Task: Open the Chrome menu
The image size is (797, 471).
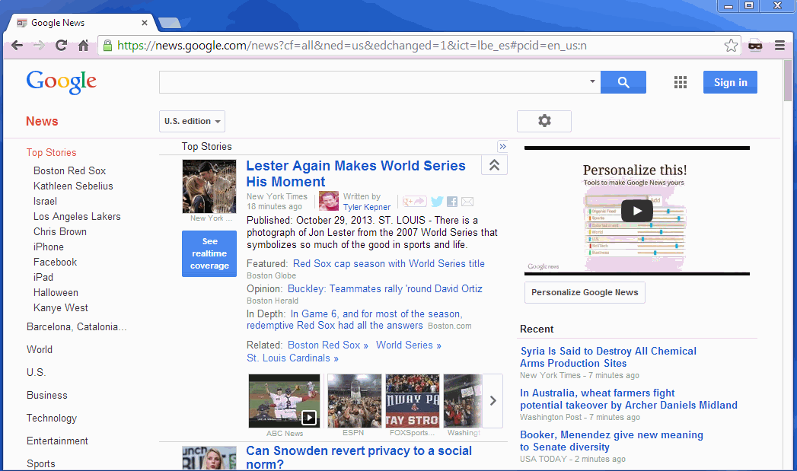Action: click(x=779, y=46)
